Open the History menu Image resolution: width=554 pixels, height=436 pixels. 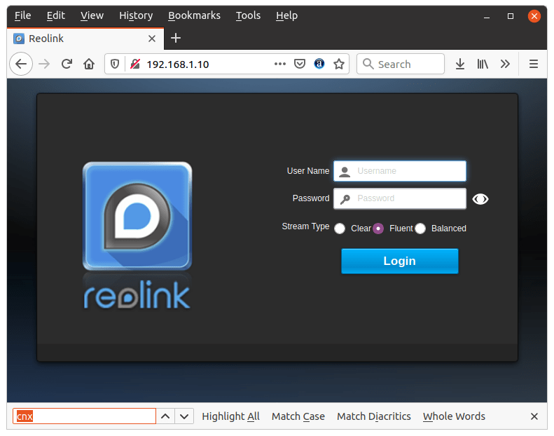(x=136, y=15)
